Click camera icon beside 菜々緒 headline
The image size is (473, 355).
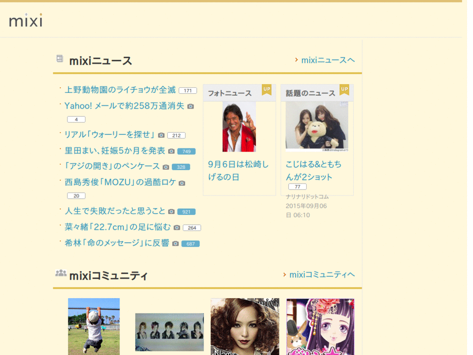[177, 227]
